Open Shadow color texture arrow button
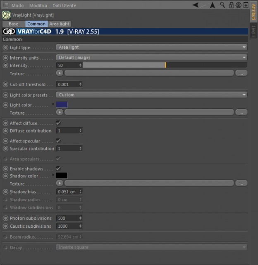 pos(60,183)
